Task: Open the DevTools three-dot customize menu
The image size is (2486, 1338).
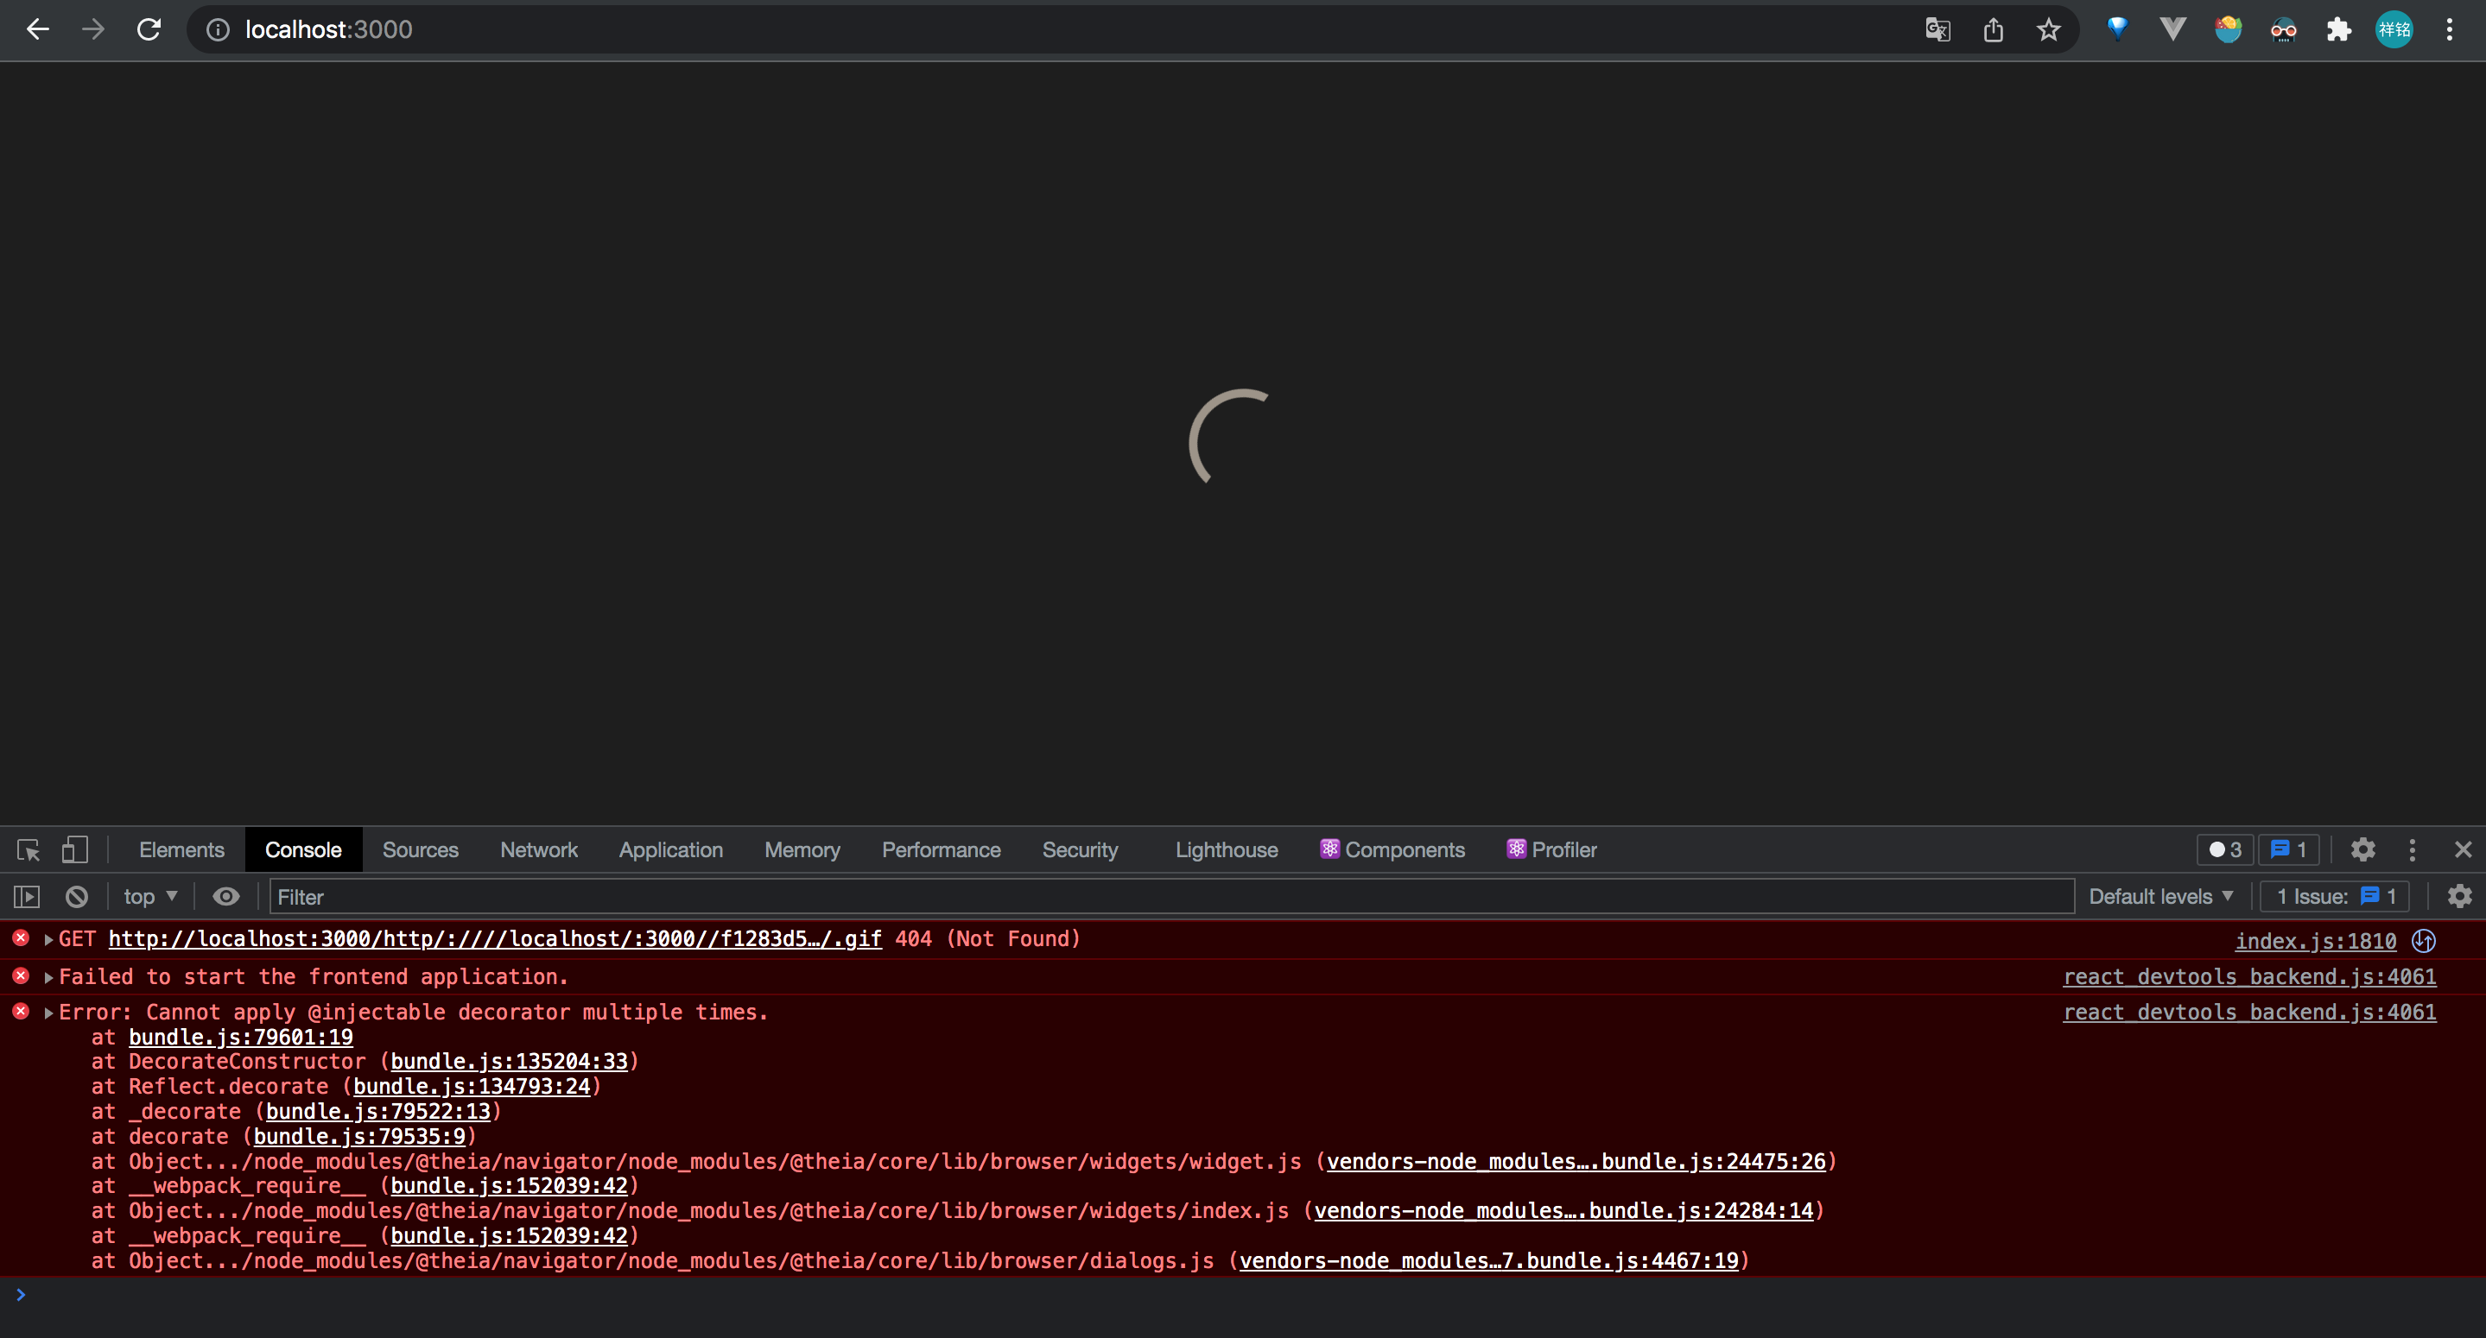Action: pyautogui.click(x=2412, y=850)
